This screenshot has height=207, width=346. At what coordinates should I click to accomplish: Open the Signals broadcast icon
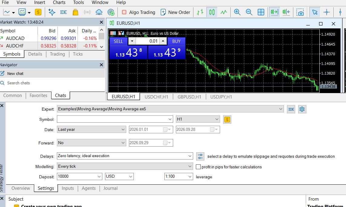(x=87, y=12)
